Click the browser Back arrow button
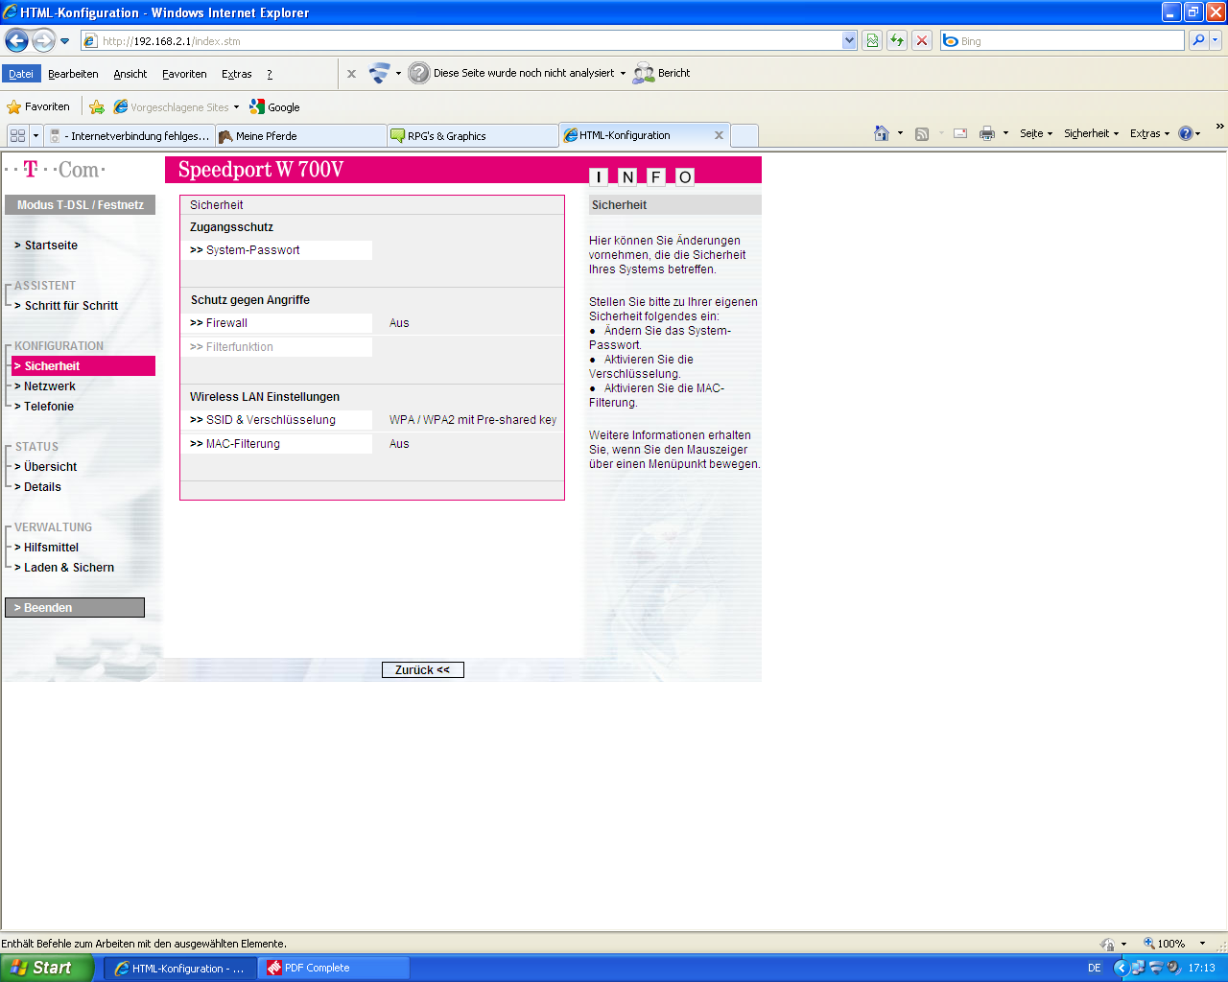The width and height of the screenshot is (1228, 982). point(16,40)
